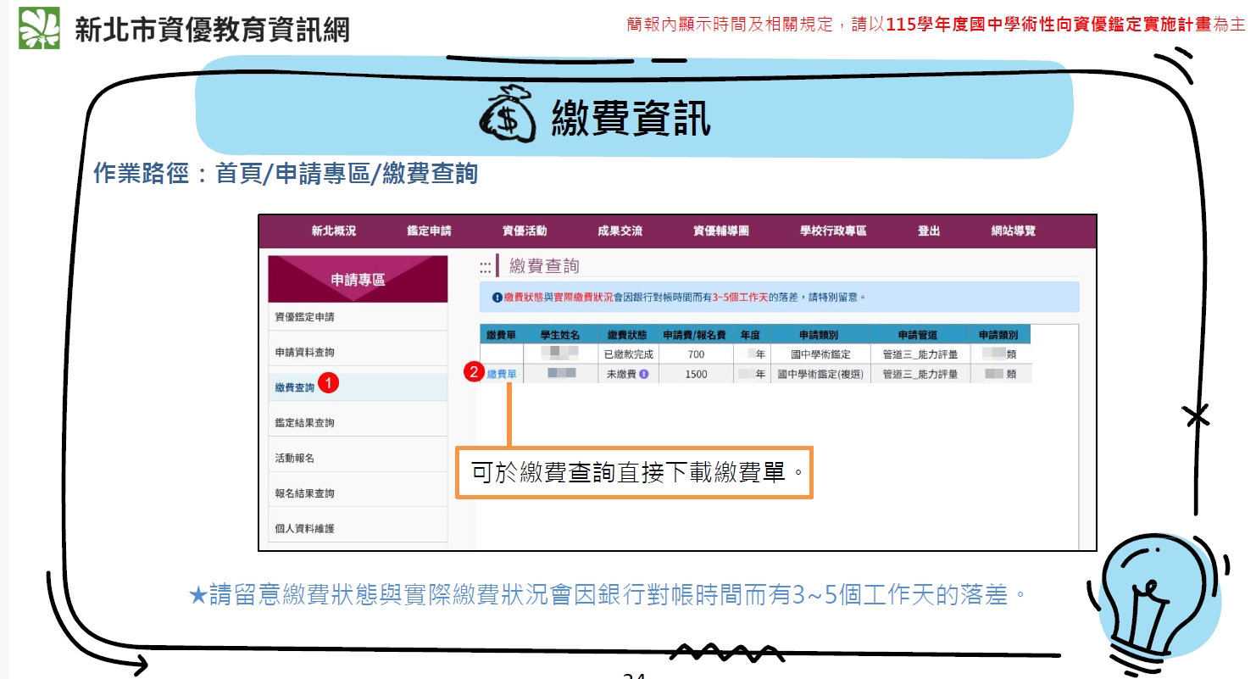Open the 鑑定申請 menu
The height and width of the screenshot is (679, 1256).
(x=429, y=231)
